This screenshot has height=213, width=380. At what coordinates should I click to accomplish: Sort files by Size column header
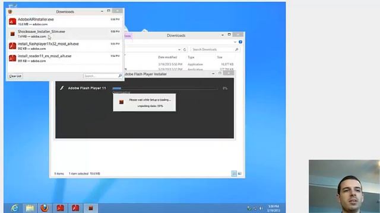(220, 57)
